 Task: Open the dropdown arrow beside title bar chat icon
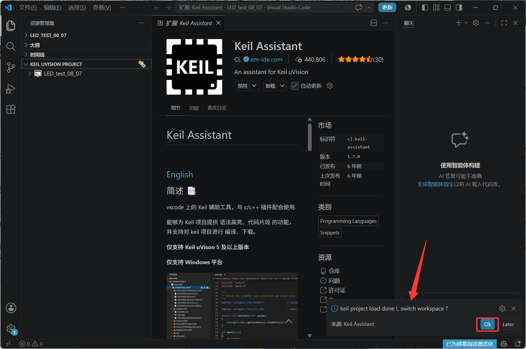click(369, 8)
